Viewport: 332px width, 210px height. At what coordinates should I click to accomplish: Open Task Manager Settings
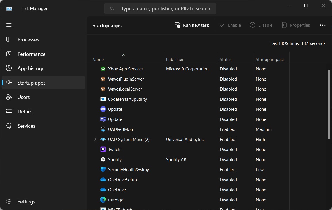tap(26, 202)
